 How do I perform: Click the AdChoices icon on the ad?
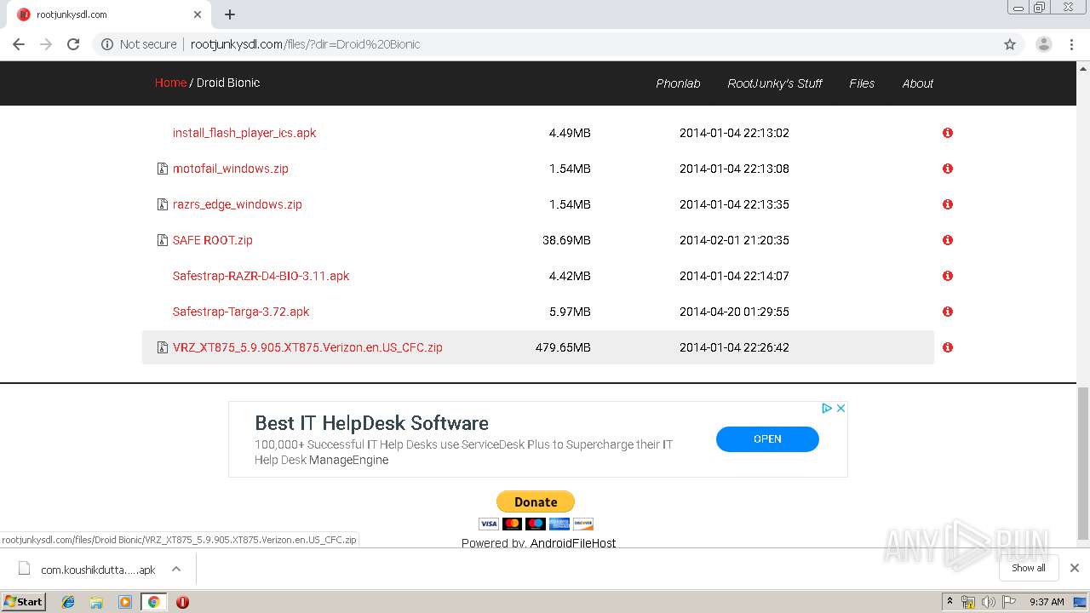point(826,409)
